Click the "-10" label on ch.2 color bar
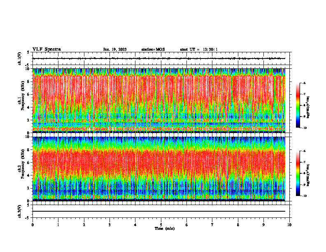 [x=304, y=196]
